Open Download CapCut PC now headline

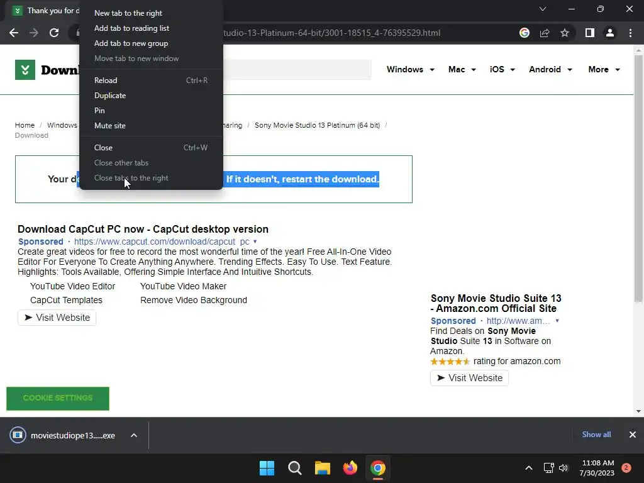point(143,229)
